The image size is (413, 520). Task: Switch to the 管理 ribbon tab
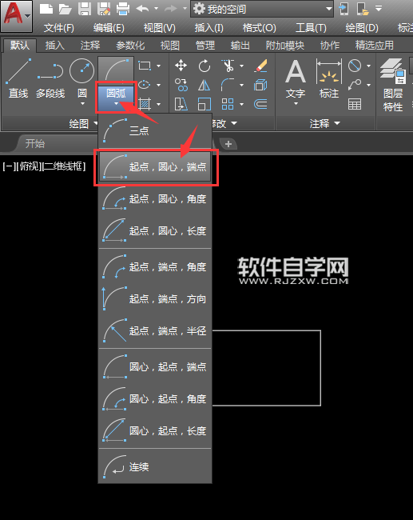(x=205, y=45)
